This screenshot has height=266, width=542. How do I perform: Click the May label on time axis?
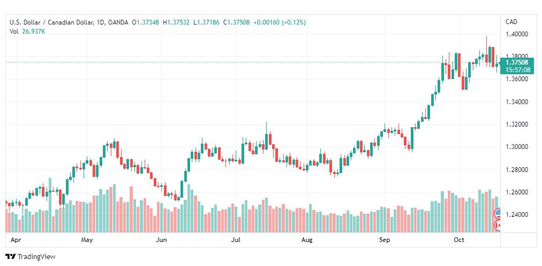click(x=87, y=240)
